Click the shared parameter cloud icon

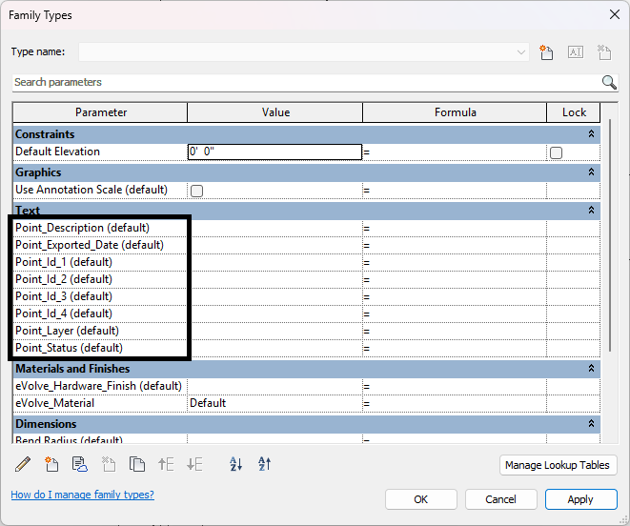pyautogui.click(x=81, y=465)
